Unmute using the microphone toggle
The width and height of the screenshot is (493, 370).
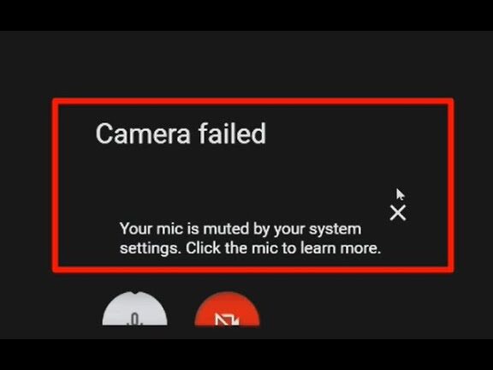(135, 309)
